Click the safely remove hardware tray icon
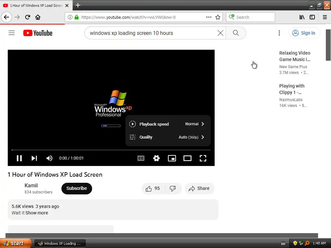 pos(301,243)
